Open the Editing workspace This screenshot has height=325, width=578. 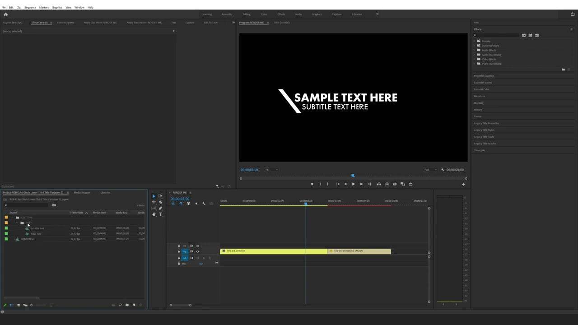pyautogui.click(x=247, y=14)
